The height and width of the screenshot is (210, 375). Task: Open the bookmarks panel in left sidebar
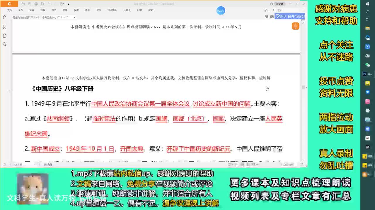(x=4, y=27)
